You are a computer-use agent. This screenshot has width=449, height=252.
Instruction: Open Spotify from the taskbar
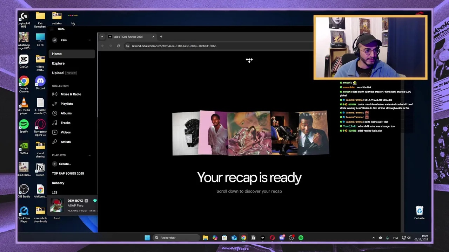[x=301, y=238]
